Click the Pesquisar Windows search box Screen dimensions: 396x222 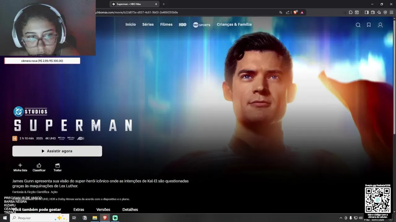click(x=39, y=218)
